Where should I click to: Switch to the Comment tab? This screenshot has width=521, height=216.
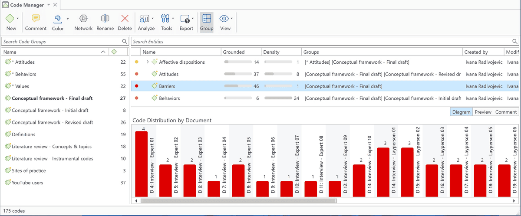(506, 112)
